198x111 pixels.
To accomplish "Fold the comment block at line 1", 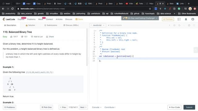I will (96, 31).
